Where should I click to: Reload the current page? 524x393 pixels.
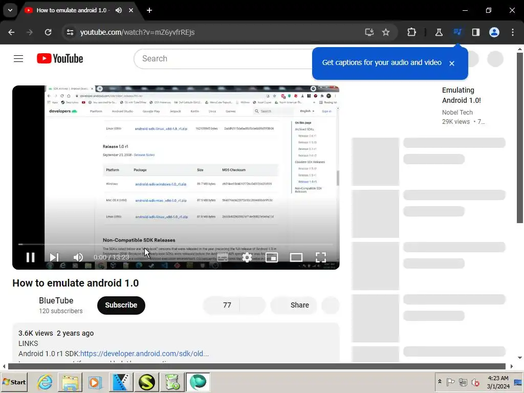click(x=48, y=32)
